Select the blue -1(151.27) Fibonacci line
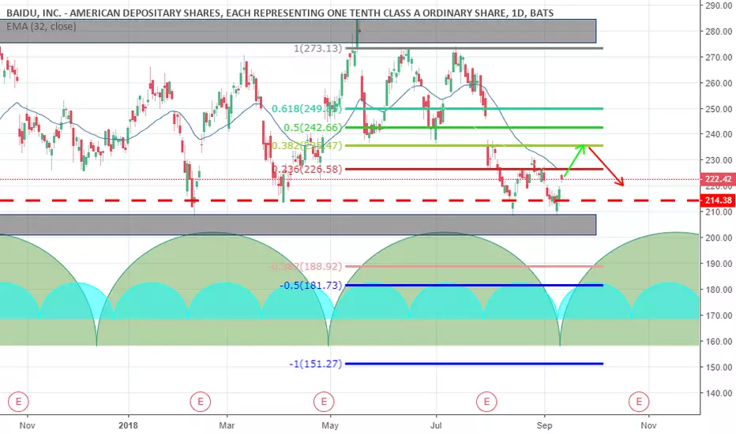This screenshot has width=736, height=434. point(474,364)
